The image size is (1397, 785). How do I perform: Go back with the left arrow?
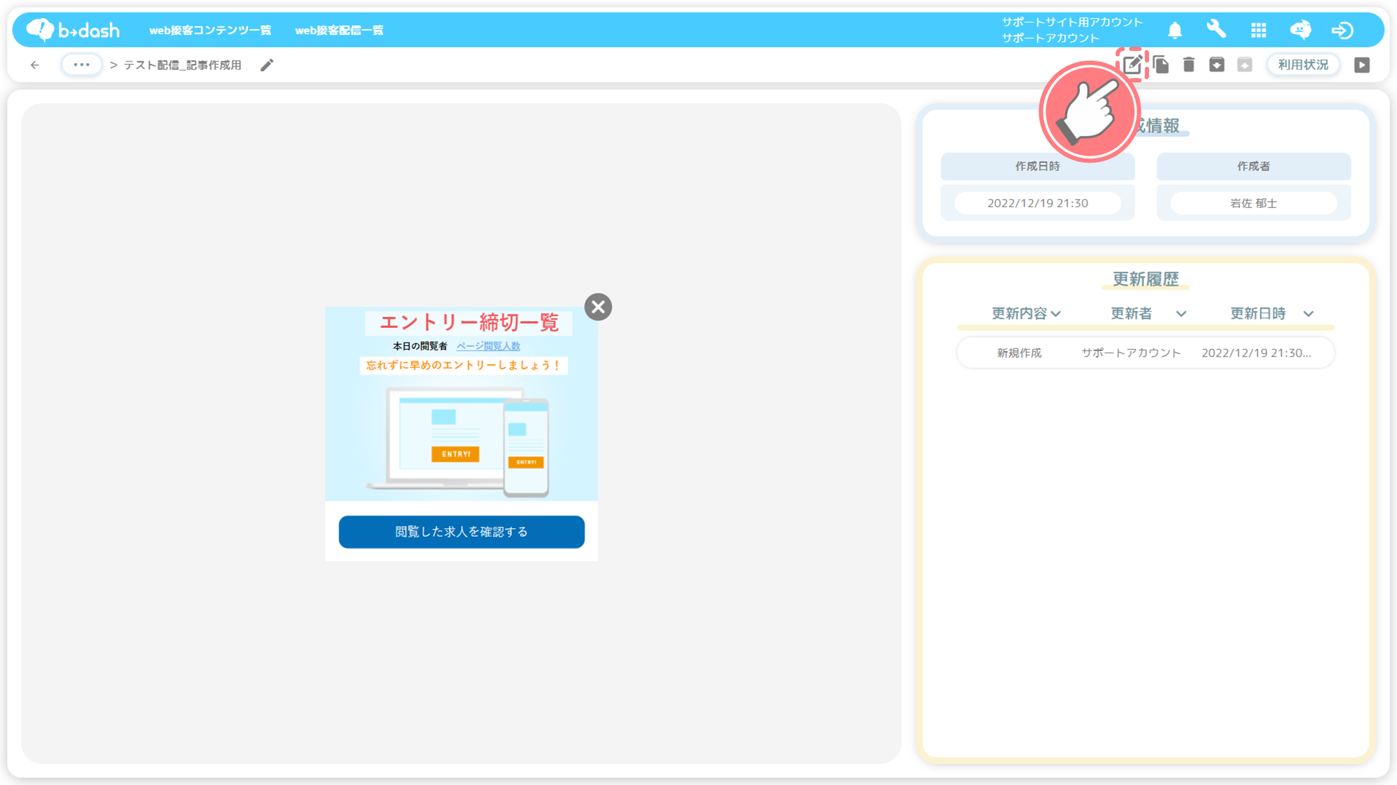35,65
